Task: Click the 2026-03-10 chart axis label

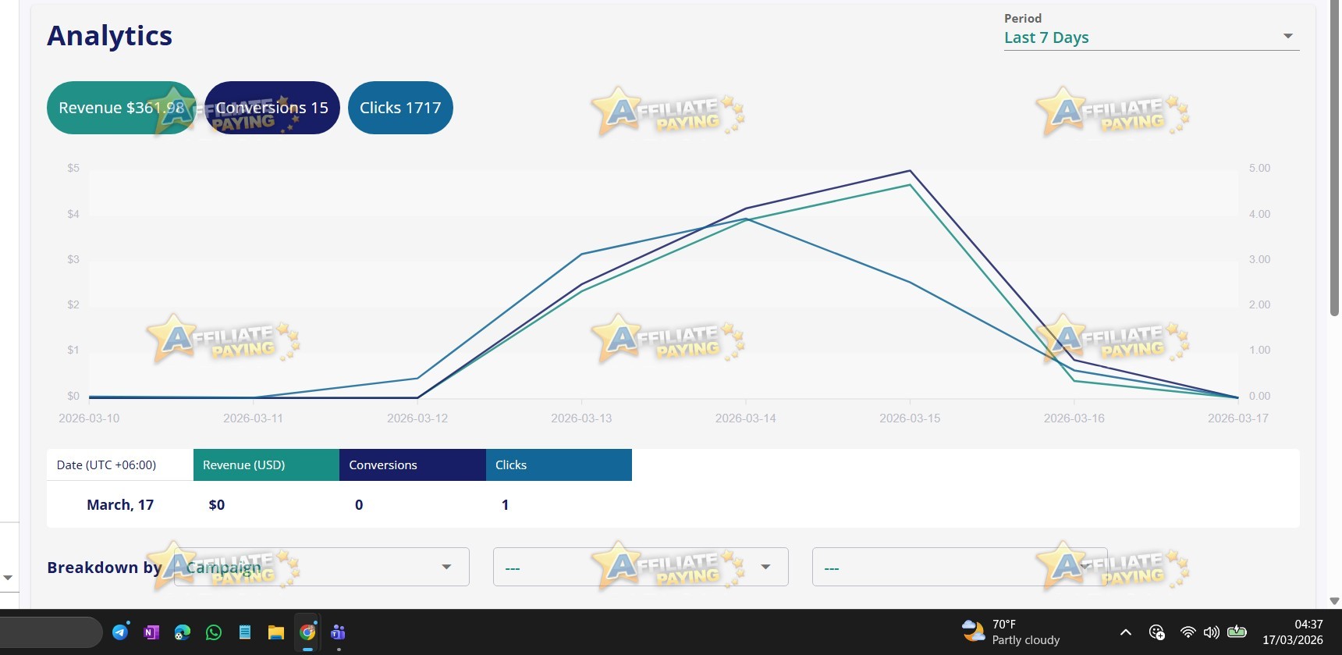Action: pos(89,418)
